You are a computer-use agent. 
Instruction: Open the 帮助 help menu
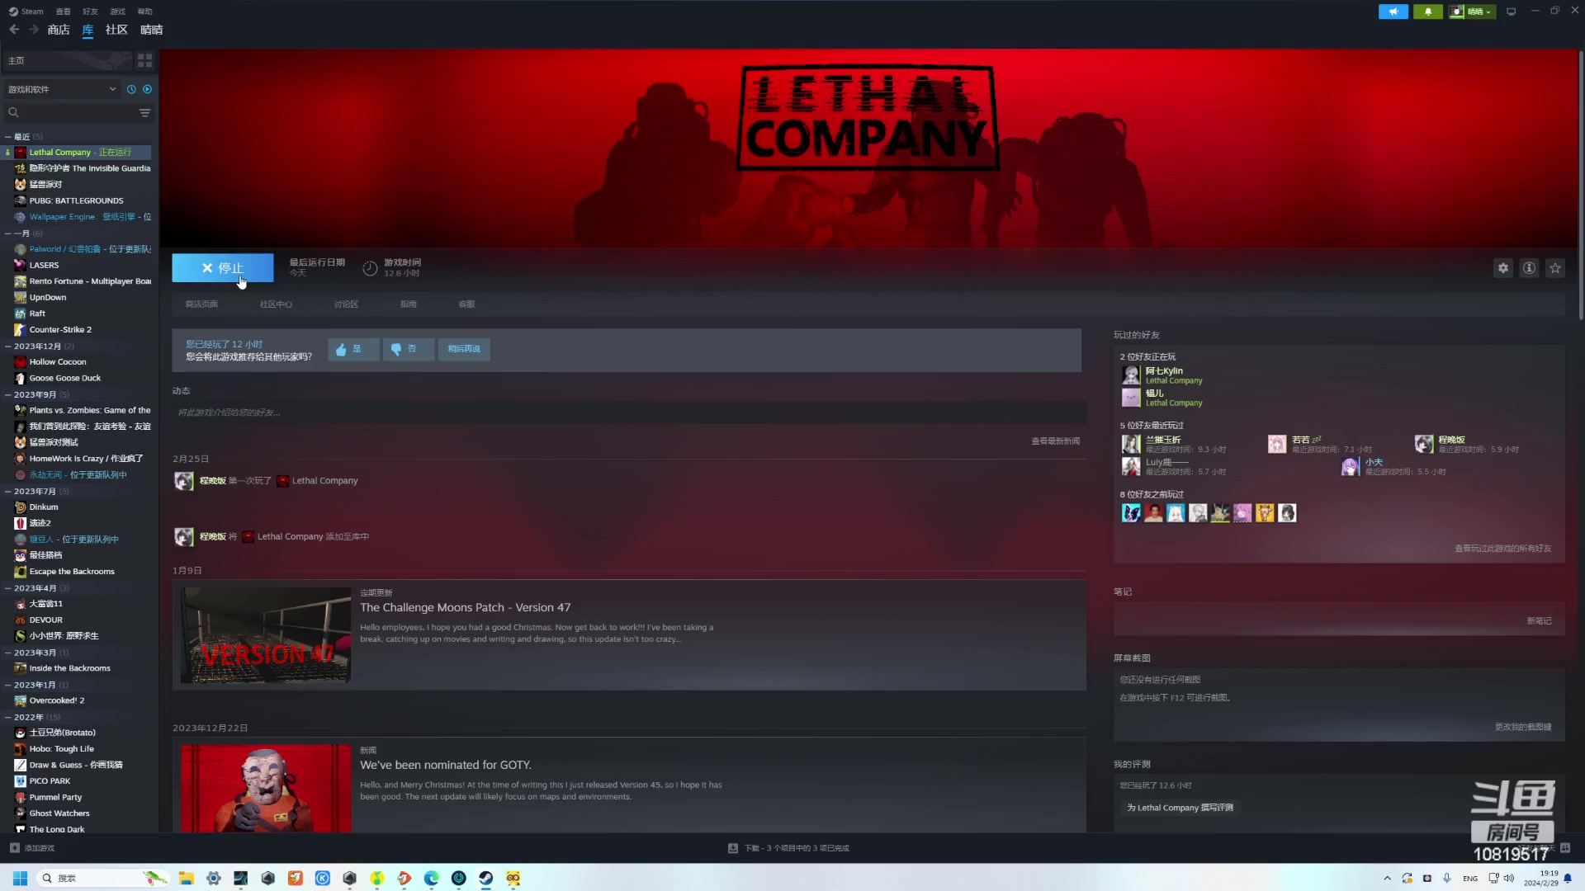click(145, 12)
